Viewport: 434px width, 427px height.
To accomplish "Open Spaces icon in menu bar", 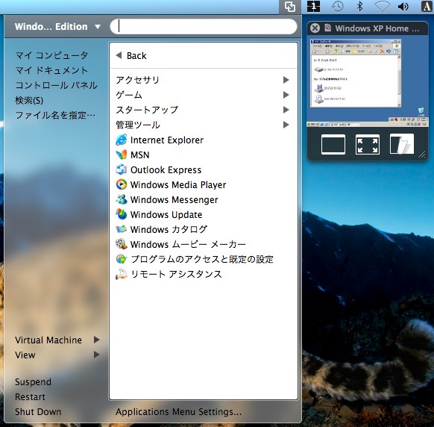I will tap(314, 7).
